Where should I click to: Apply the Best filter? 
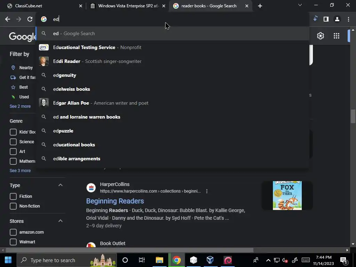tap(19, 87)
